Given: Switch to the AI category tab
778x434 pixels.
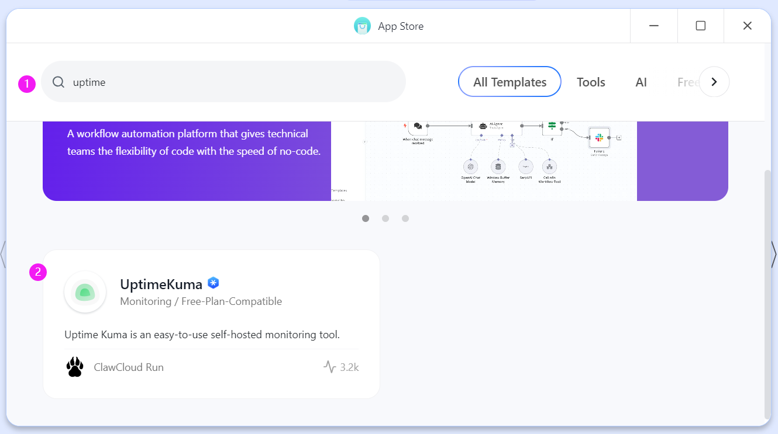Looking at the screenshot, I should (x=641, y=82).
